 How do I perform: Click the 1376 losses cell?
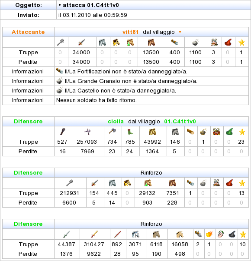(x=66, y=254)
